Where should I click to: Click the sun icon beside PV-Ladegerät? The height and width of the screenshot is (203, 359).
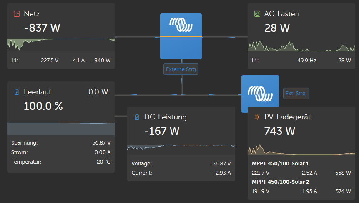(257, 117)
